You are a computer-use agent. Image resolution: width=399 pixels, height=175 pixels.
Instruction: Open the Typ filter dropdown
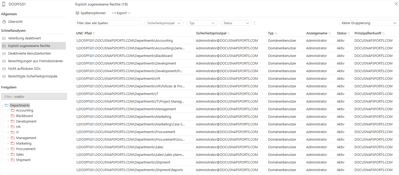tap(202, 23)
